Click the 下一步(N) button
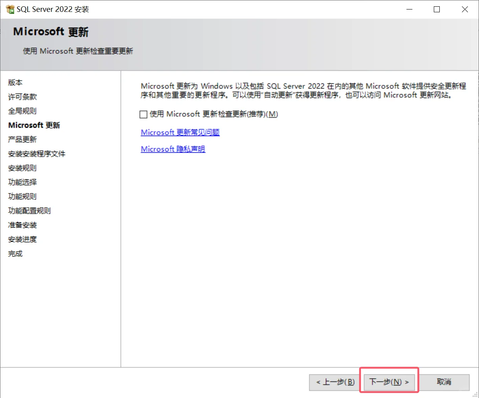The width and height of the screenshot is (479, 398). point(389,381)
